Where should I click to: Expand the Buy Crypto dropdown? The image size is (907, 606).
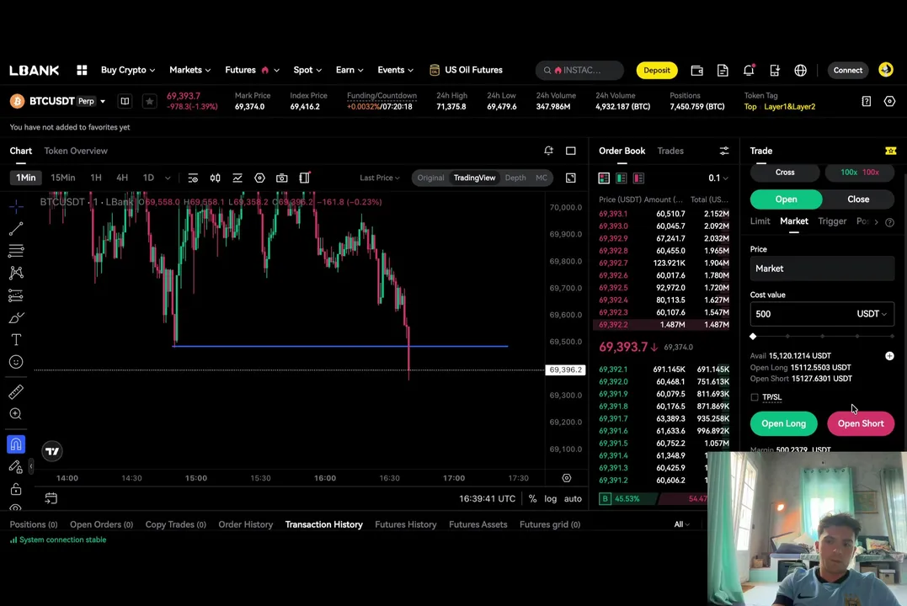click(x=128, y=70)
